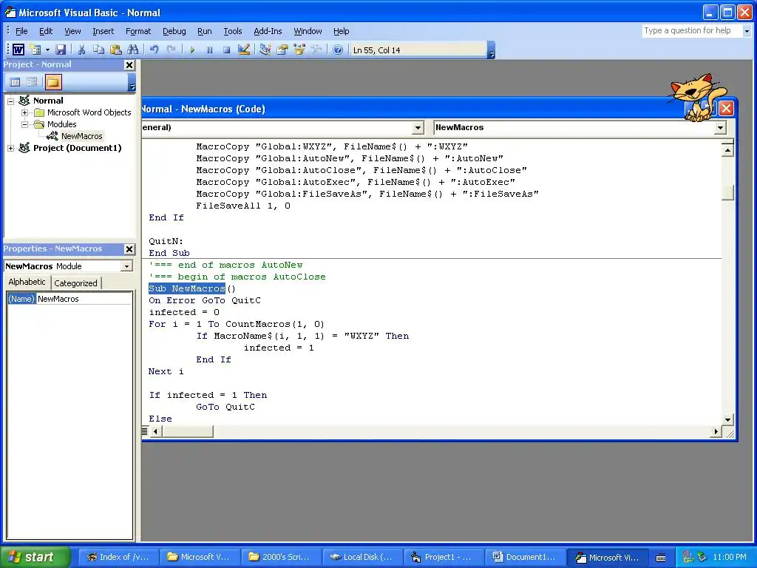
Task: Click the Visual Basic Help icon
Action: (338, 50)
